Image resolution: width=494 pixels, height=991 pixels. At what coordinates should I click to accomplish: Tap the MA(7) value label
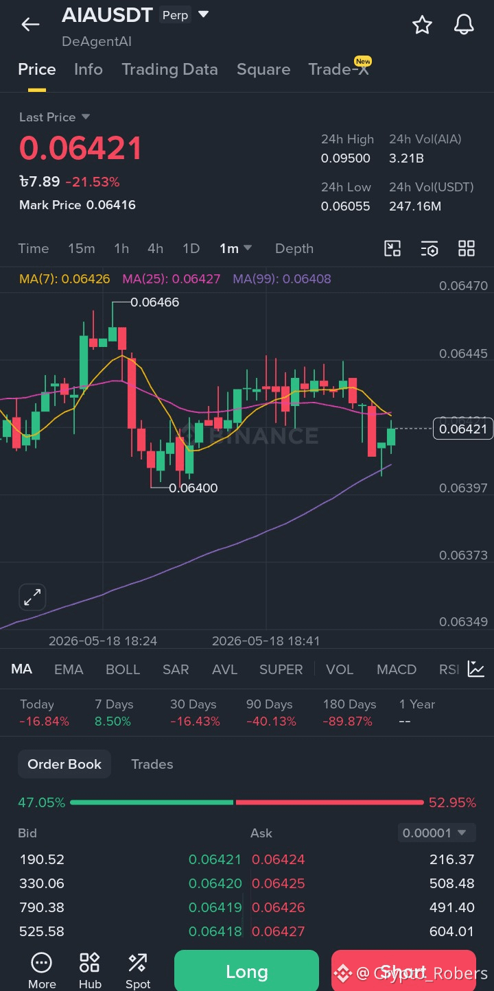tap(64, 279)
